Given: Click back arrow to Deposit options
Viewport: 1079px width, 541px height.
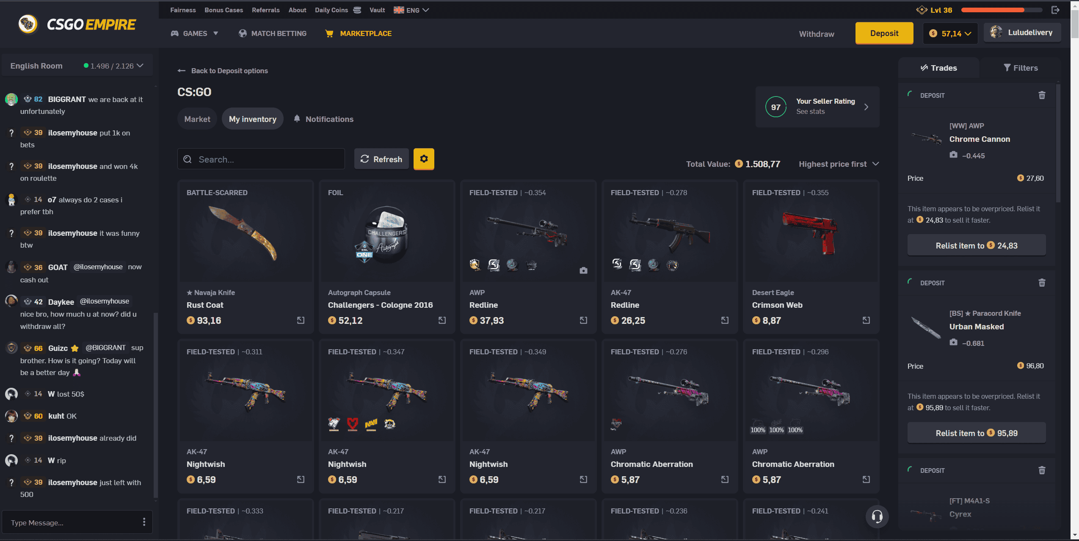Looking at the screenshot, I should point(182,71).
